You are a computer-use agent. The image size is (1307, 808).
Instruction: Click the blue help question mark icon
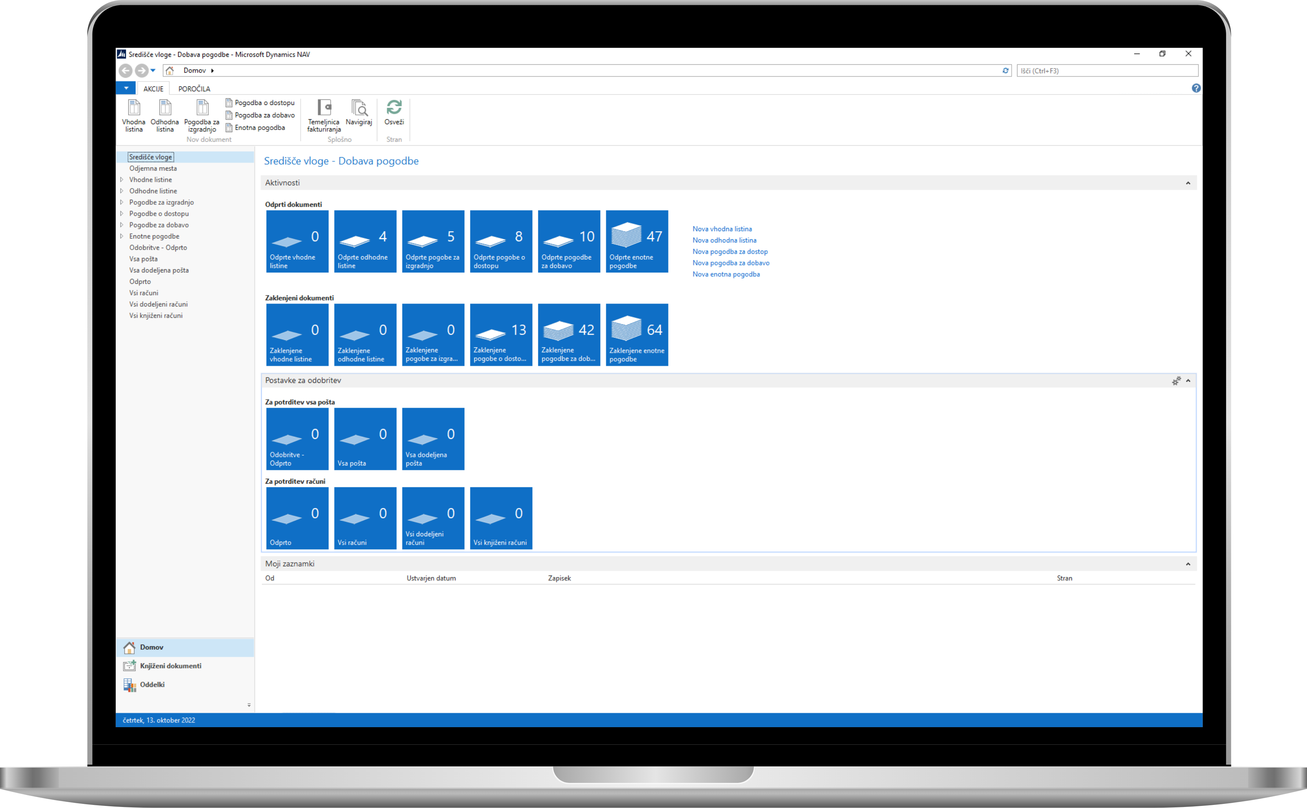(x=1196, y=88)
